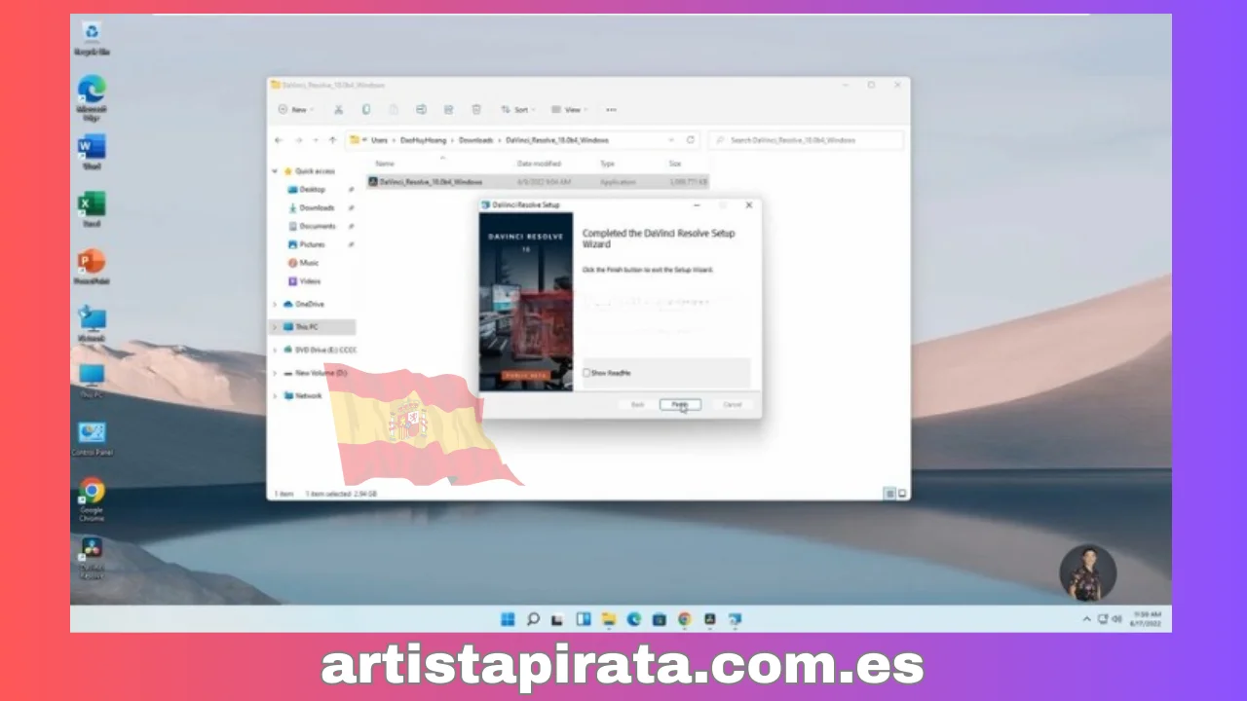Screen dimensions: 1247x701
Task: Open the Windows Start menu
Action: pos(508,618)
